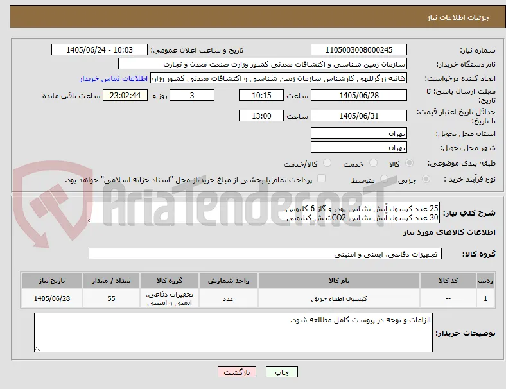Screen dimensions: 506x389
Task: Toggle the اسناد خزانه اسلامی payment checkbox
Action: pyautogui.click(x=321, y=178)
